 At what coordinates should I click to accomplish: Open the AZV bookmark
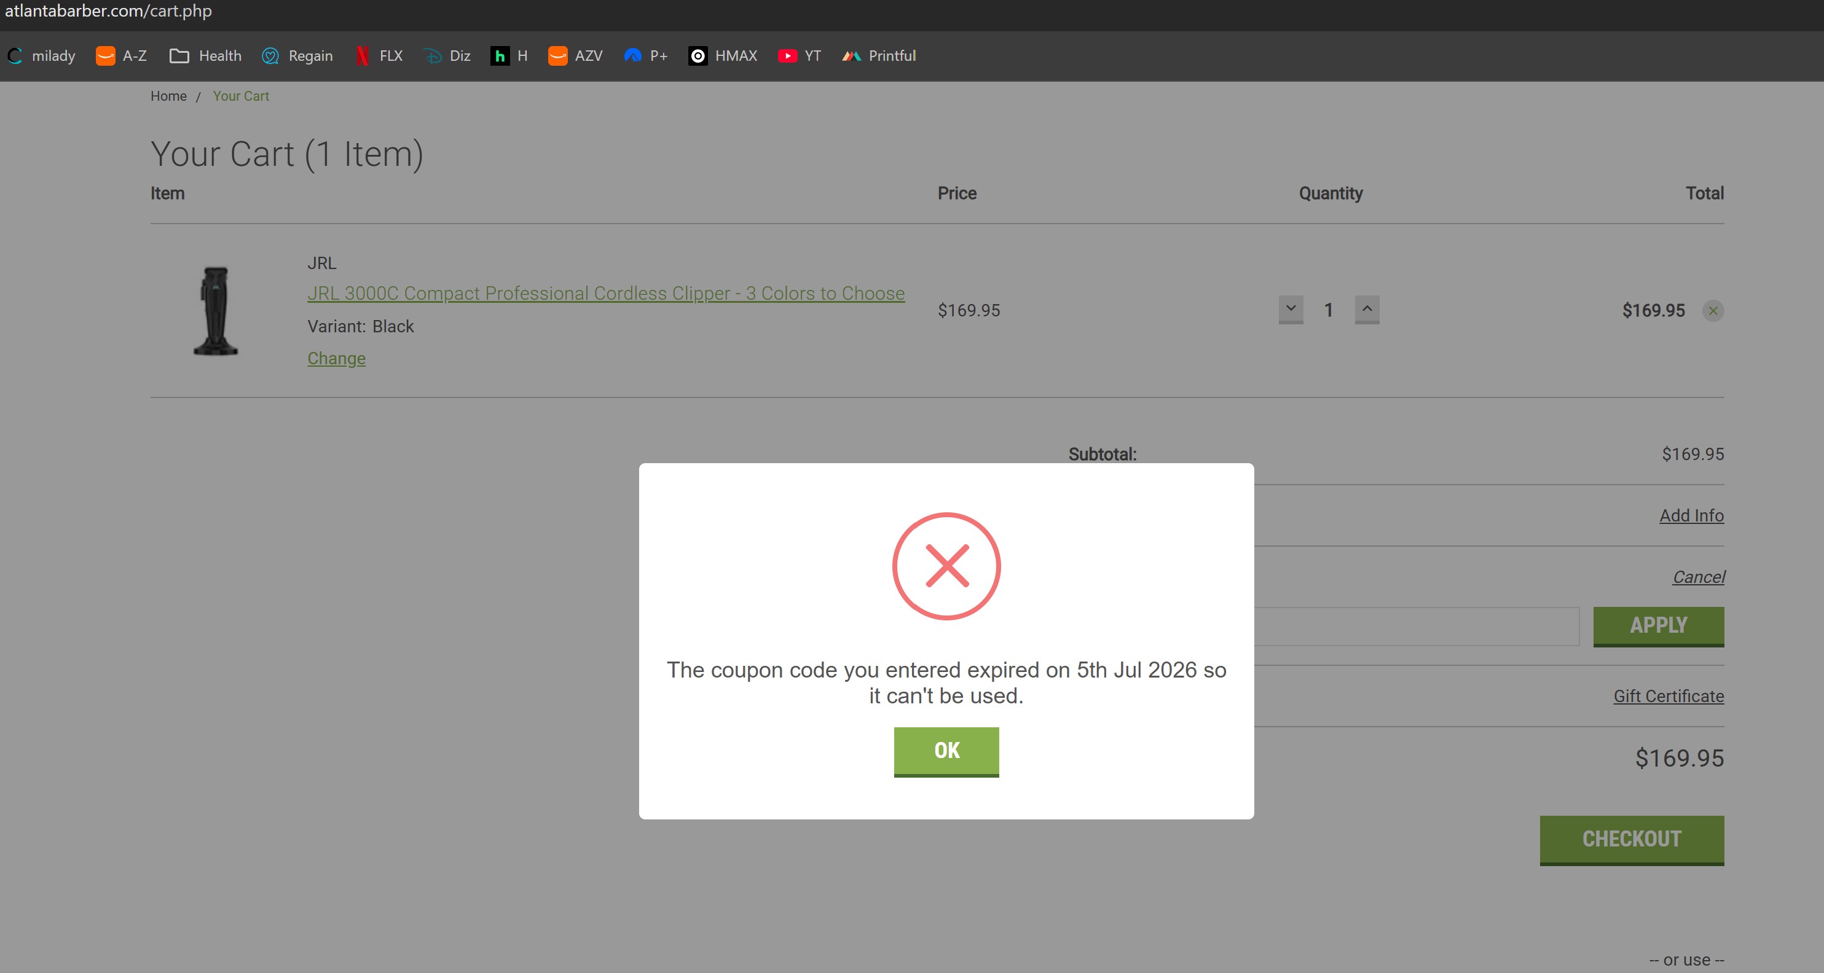pyautogui.click(x=576, y=56)
